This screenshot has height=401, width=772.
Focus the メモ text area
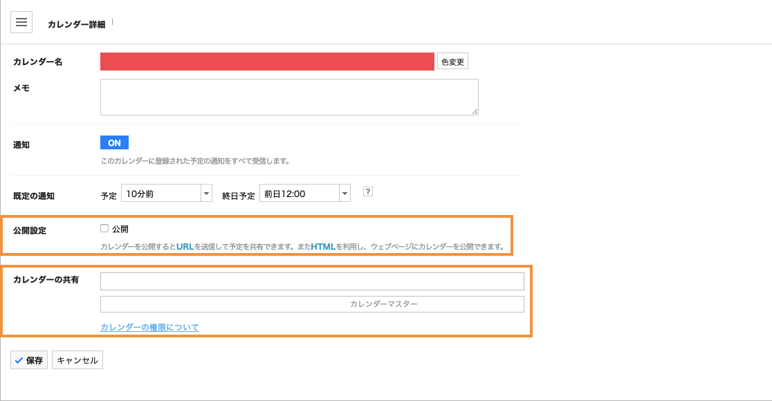pos(289,97)
